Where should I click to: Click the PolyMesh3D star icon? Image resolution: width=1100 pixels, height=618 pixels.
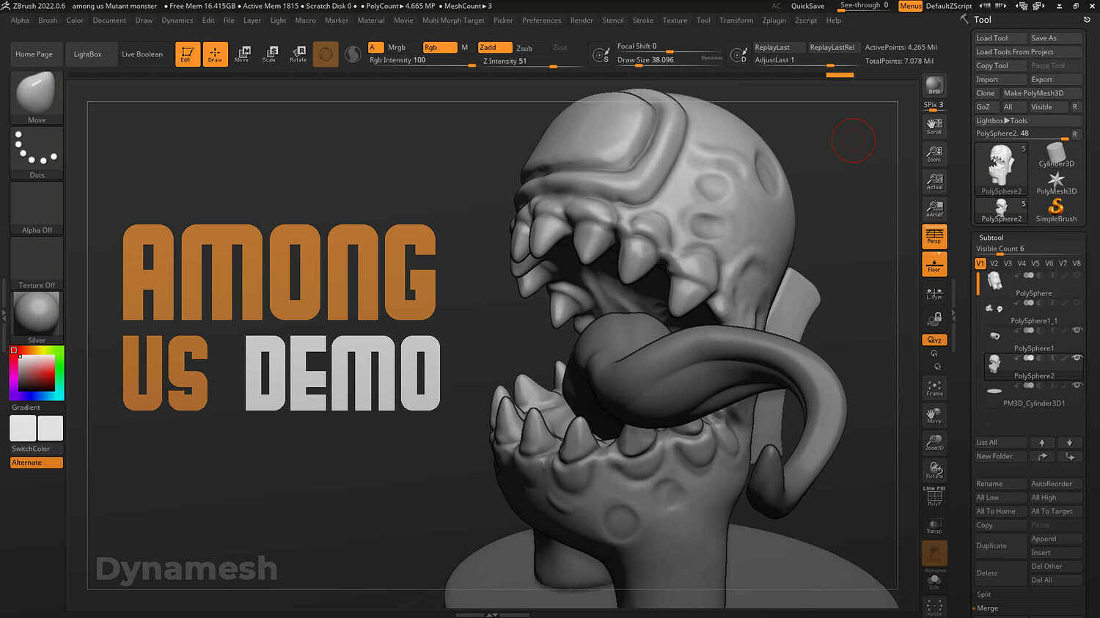pyautogui.click(x=1056, y=181)
